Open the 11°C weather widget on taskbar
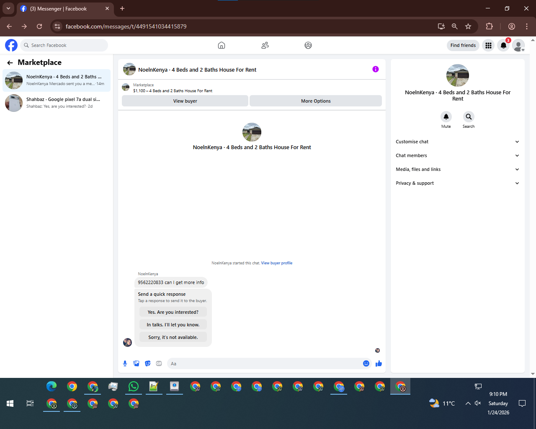 (x=442, y=403)
